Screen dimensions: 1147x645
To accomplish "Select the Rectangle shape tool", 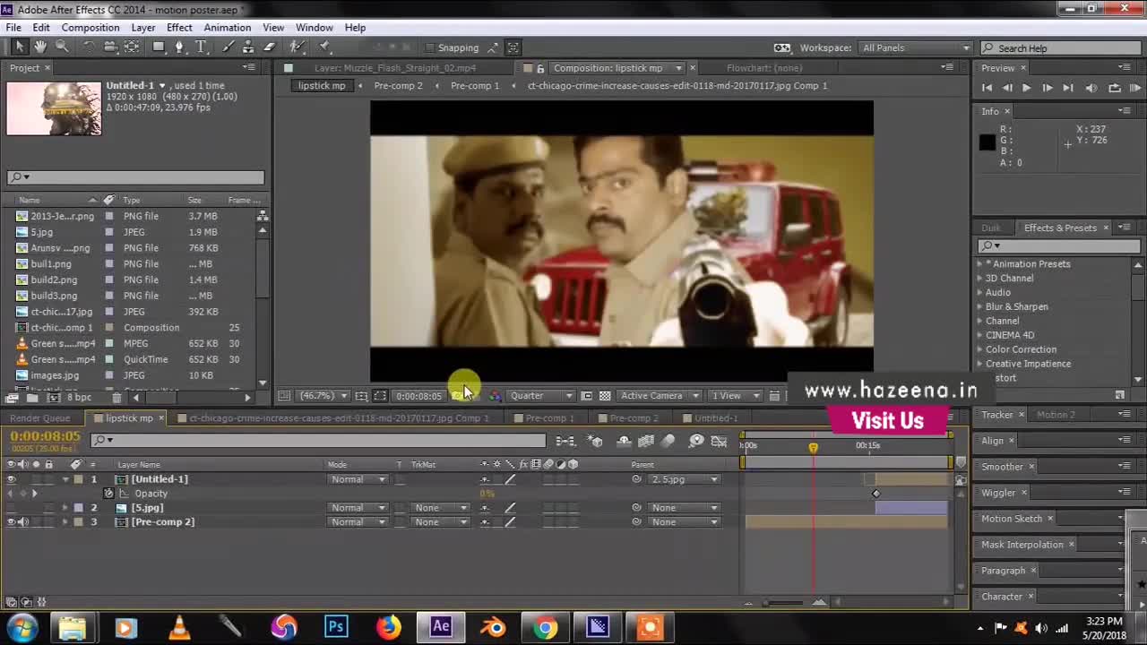I will click(x=159, y=47).
